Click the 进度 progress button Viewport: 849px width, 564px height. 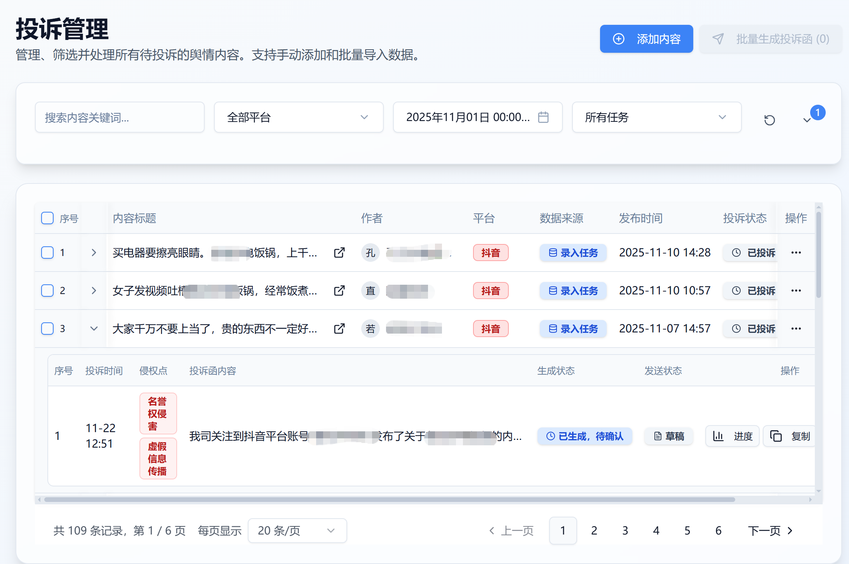coord(732,436)
